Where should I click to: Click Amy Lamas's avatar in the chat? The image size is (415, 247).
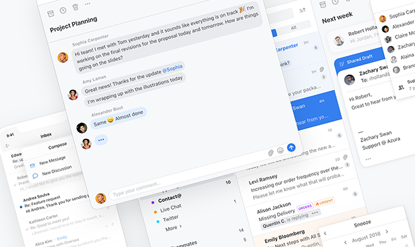pos(73,95)
